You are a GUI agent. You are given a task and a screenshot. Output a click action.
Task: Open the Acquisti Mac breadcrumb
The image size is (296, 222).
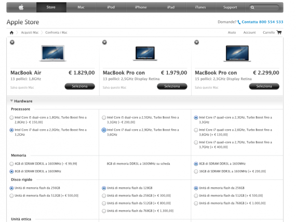tap(30, 33)
